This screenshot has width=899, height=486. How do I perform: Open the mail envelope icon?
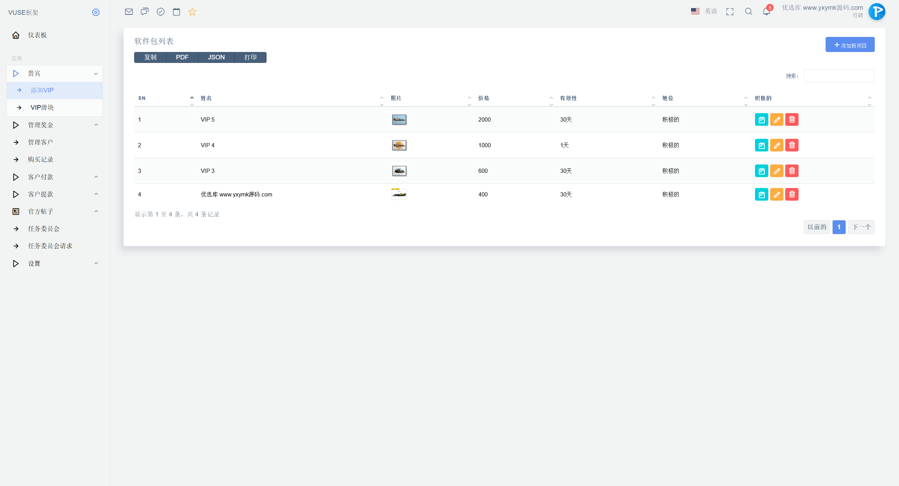point(129,12)
